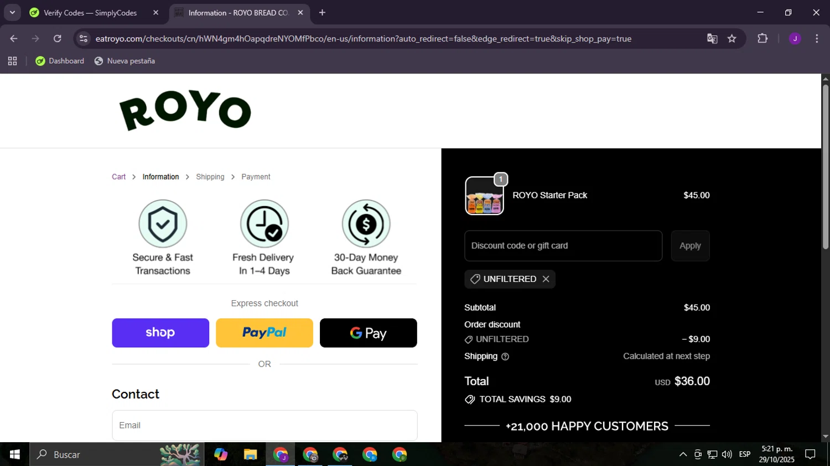This screenshot has height=466, width=830.
Task: Click the page vertical scrollbar
Action: (826, 166)
